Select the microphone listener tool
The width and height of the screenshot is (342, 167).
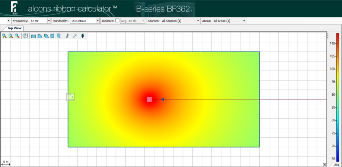83,36
